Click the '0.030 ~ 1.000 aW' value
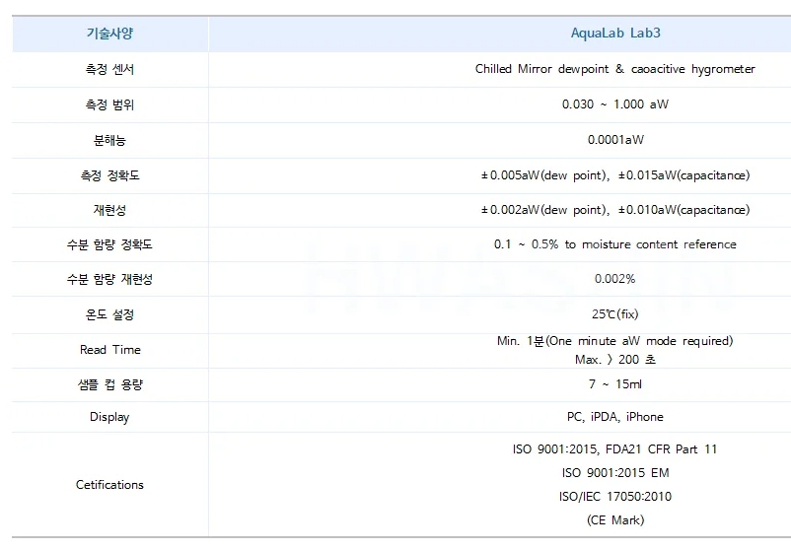Image resolution: width=791 pixels, height=550 pixels. click(x=614, y=104)
